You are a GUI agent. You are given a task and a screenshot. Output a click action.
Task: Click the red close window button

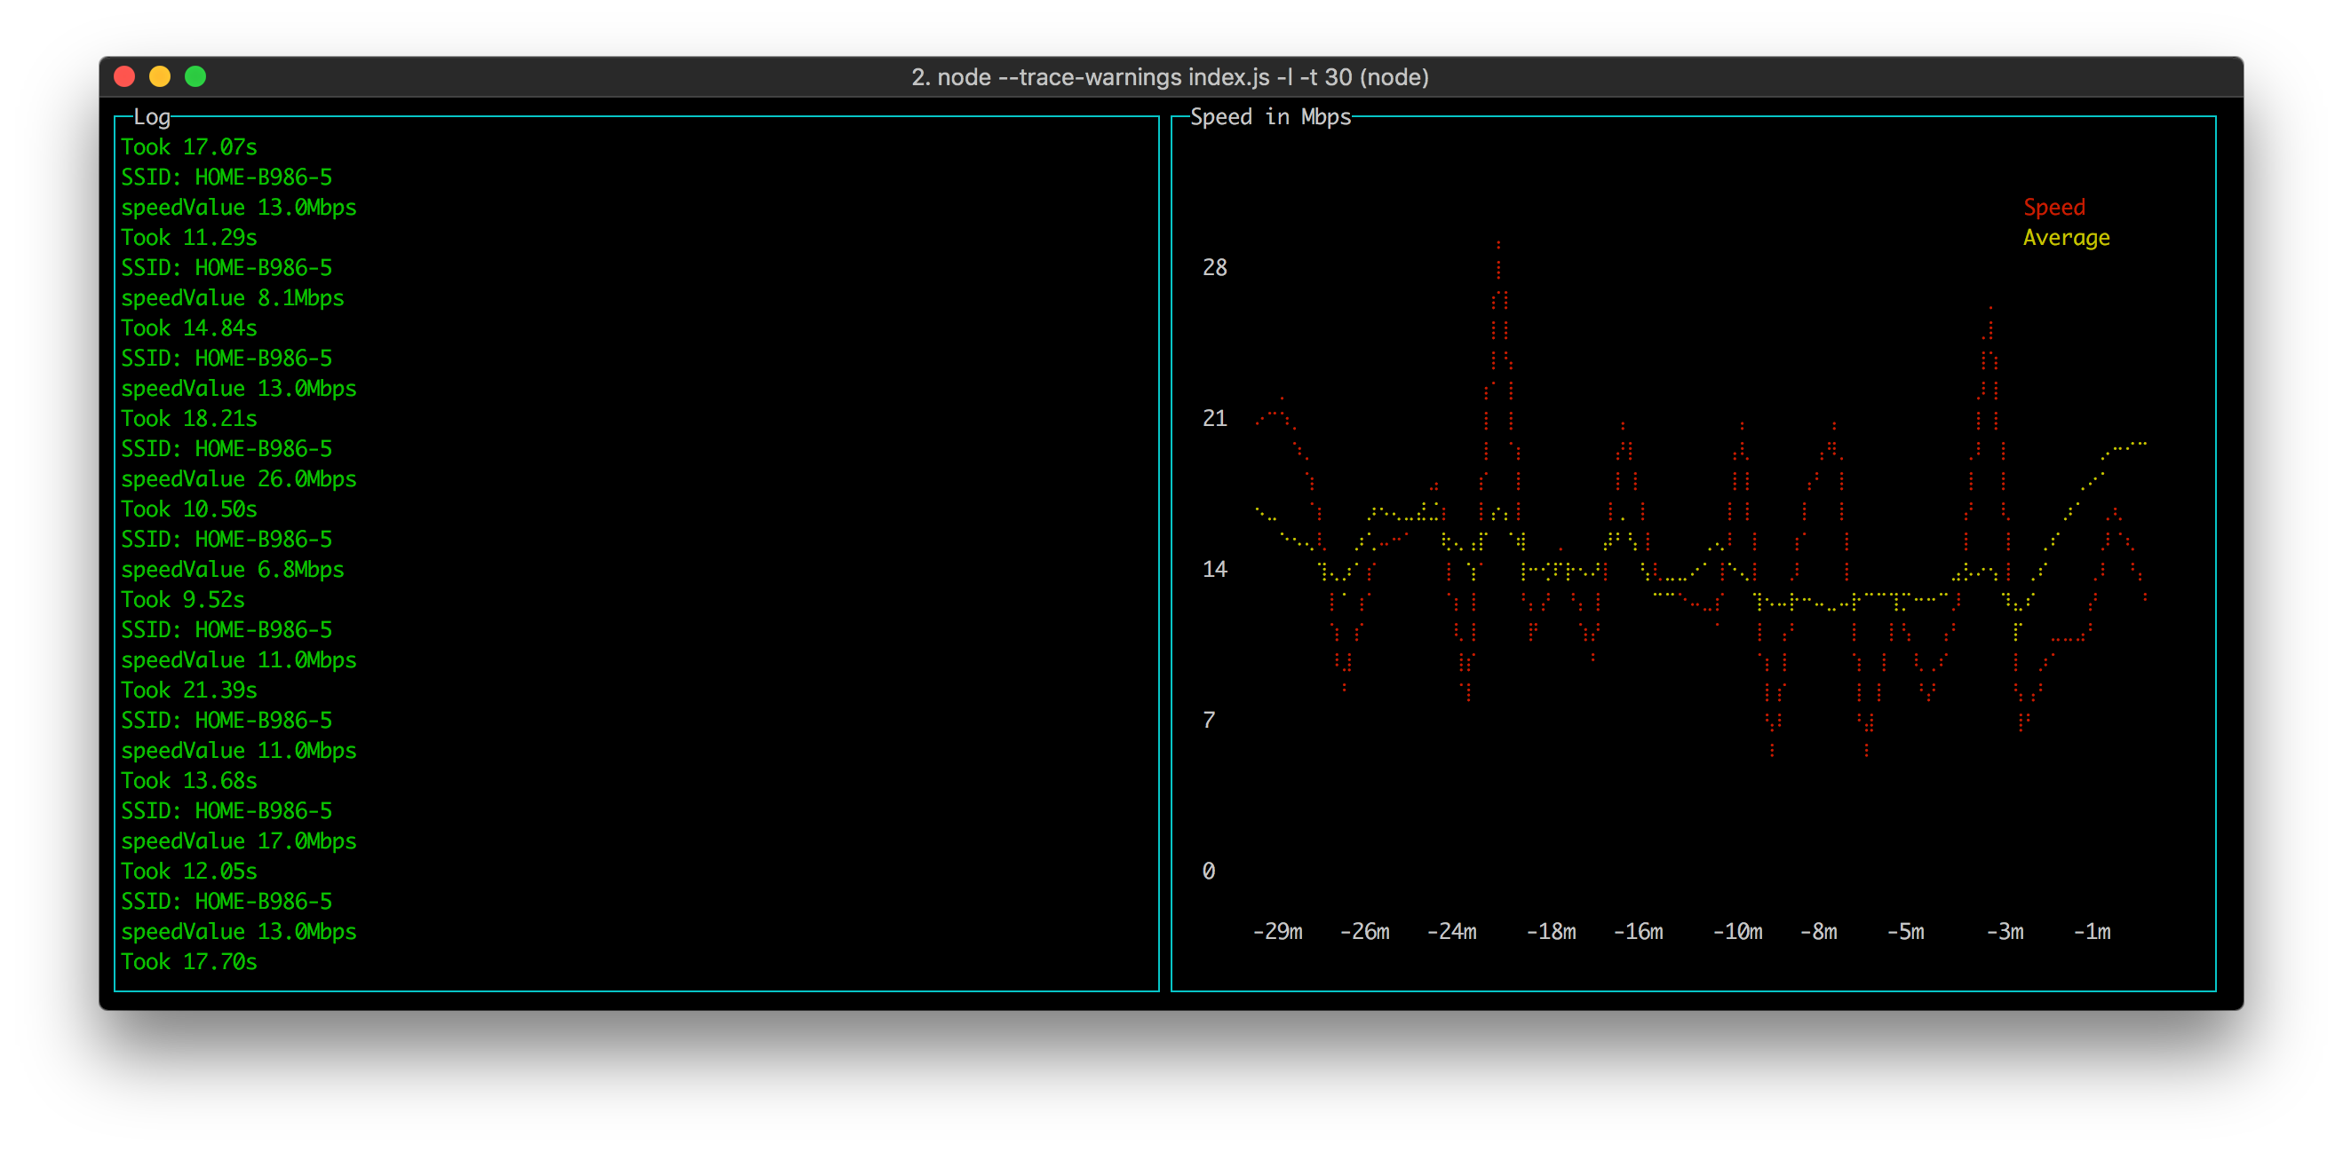124,76
